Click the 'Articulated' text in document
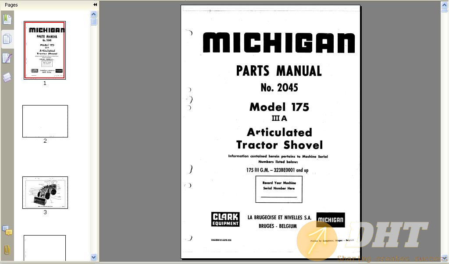This screenshot has height=264, width=449. pos(279,132)
